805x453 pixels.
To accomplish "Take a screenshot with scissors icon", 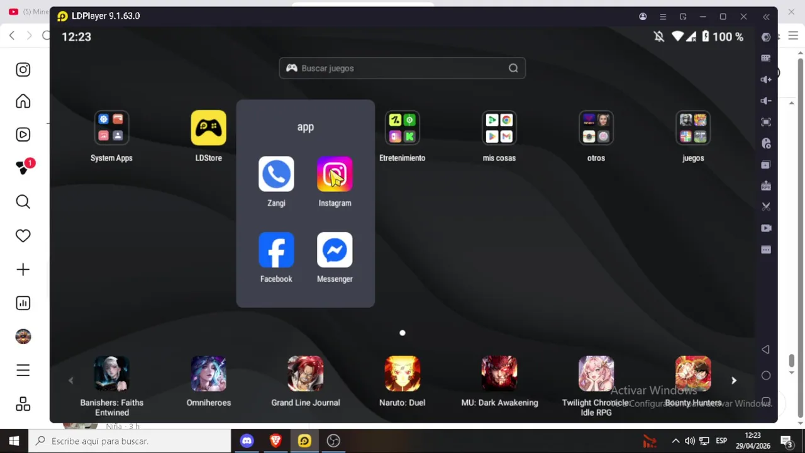I will tap(766, 206).
